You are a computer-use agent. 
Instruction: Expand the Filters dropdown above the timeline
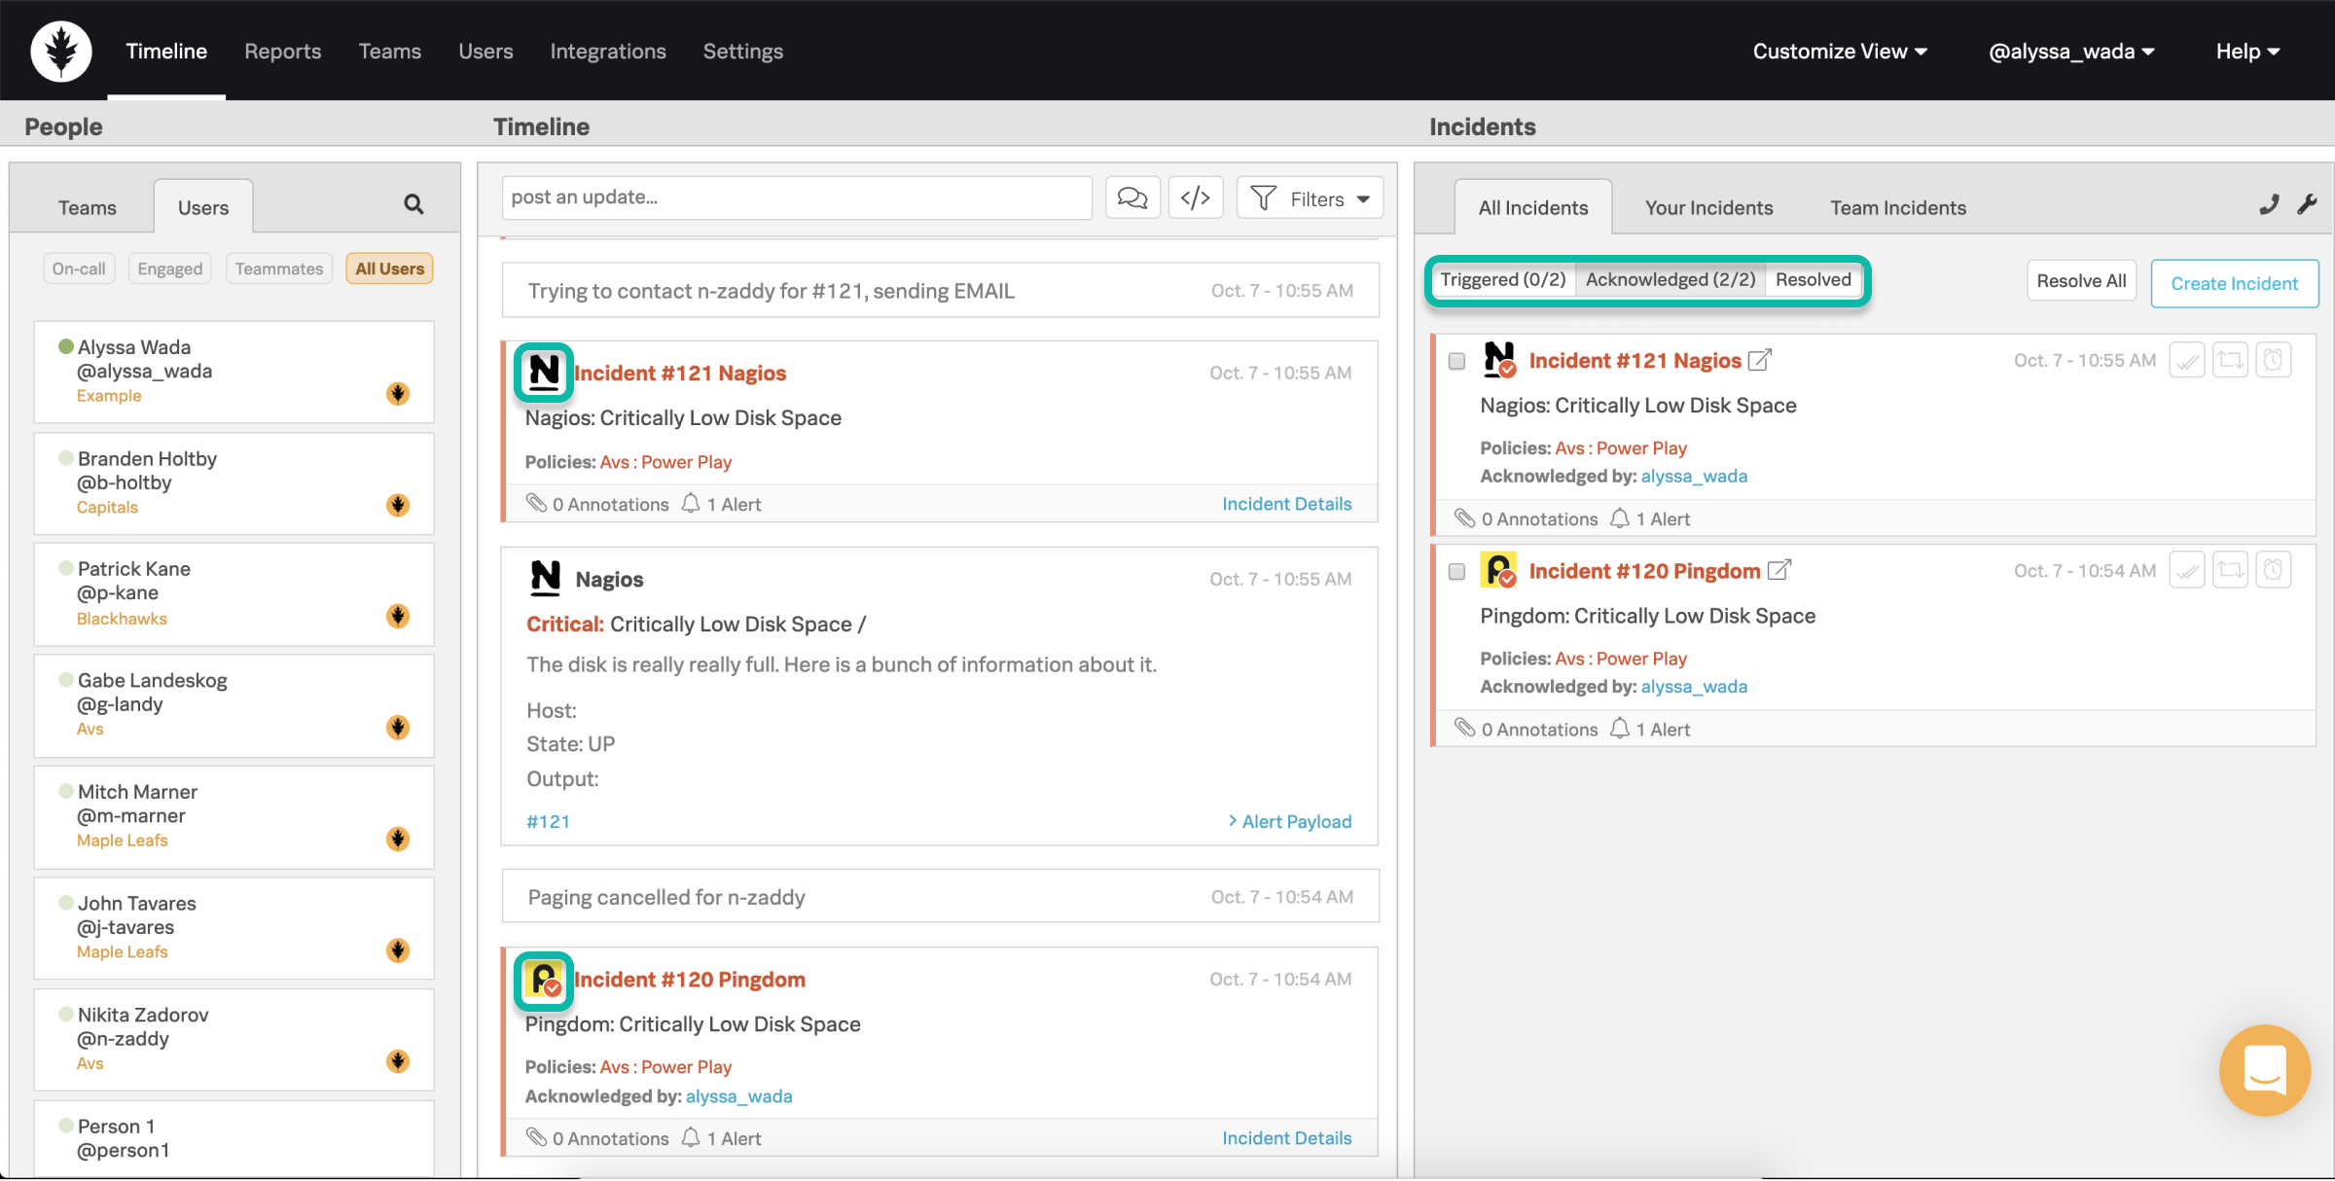tap(1310, 197)
